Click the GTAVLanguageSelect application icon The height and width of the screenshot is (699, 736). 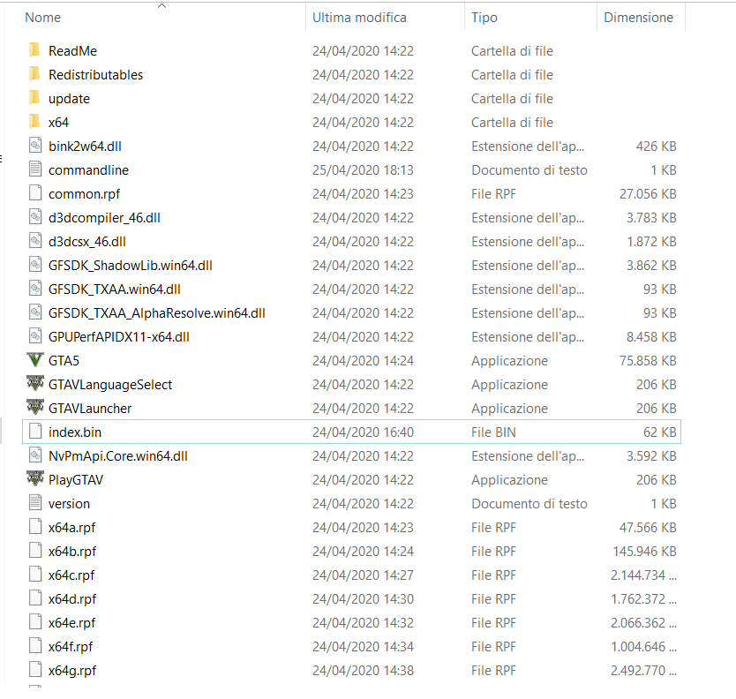click(x=35, y=384)
